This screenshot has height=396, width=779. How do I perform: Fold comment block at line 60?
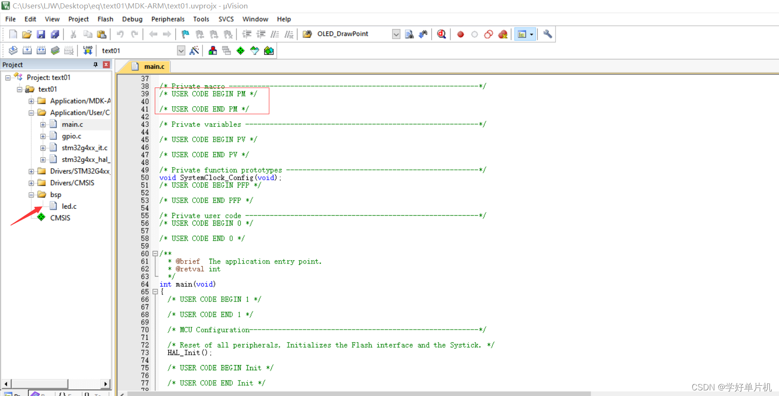point(155,254)
